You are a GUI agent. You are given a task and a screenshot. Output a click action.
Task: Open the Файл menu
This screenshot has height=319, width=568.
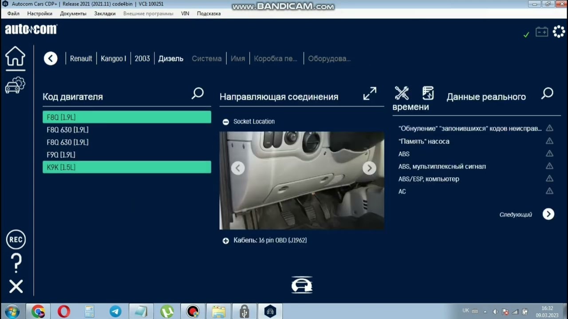coord(13,14)
